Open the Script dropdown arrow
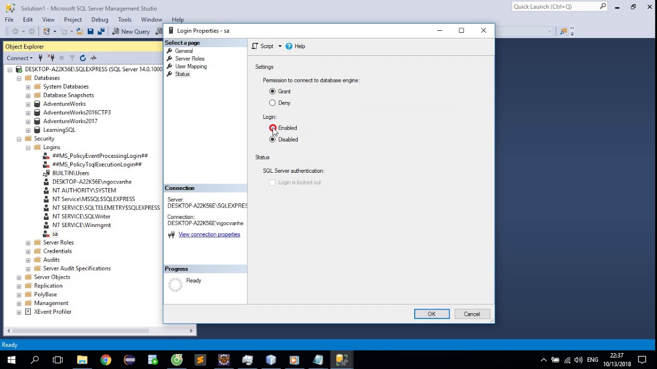657x369 pixels. pyautogui.click(x=280, y=46)
